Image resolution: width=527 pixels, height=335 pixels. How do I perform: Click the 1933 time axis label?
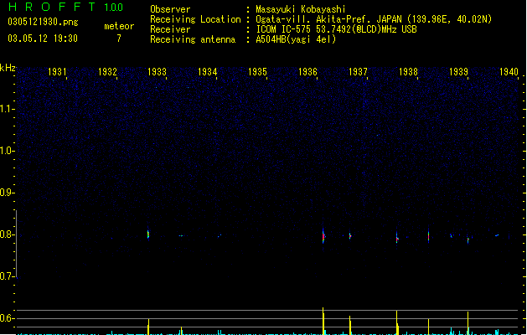click(x=157, y=72)
